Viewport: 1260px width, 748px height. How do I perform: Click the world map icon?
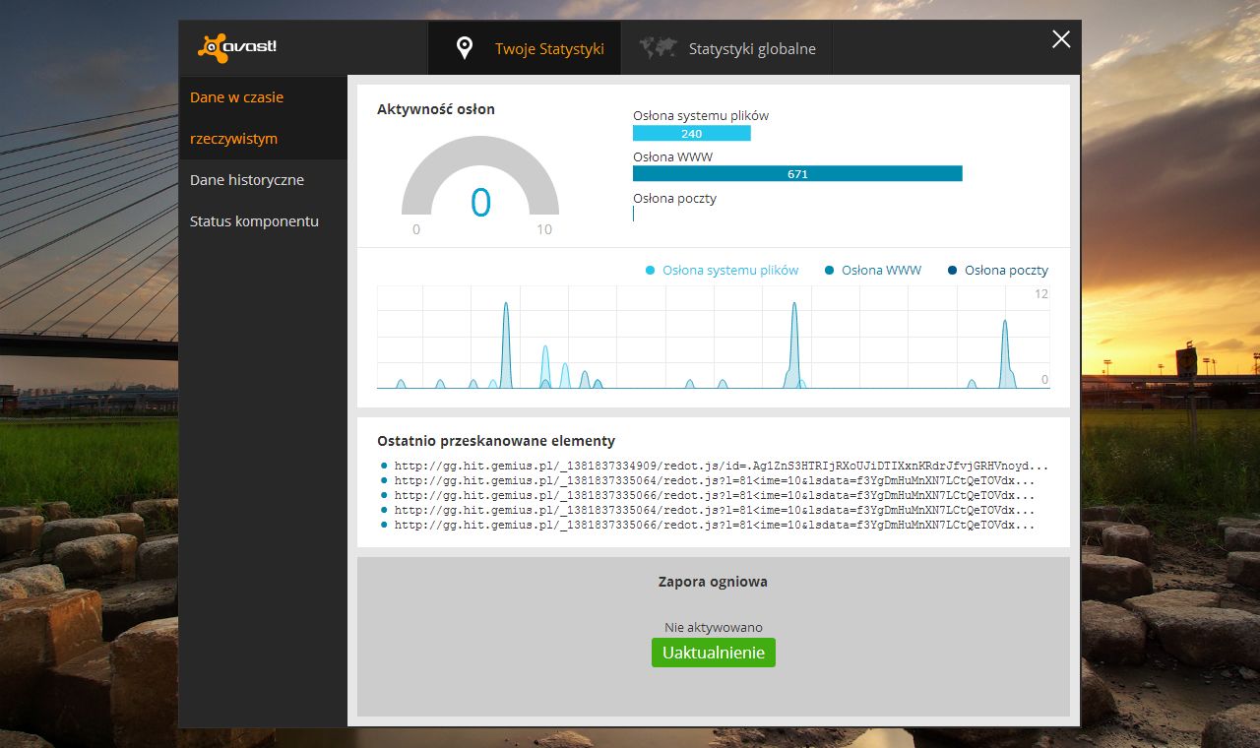coord(658,47)
